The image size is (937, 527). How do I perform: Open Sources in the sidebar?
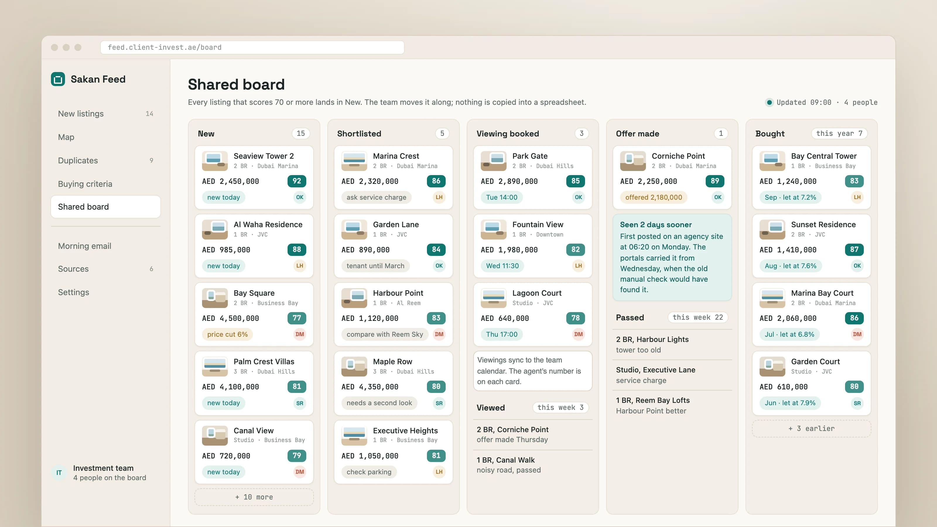[x=105, y=269]
